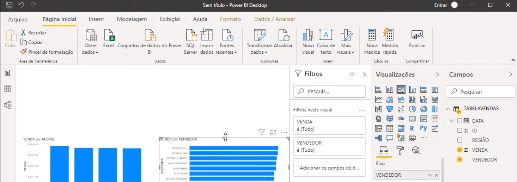The width and height of the screenshot is (517, 182).
Task: Open the Format paint roller tab
Action: click(x=400, y=151)
